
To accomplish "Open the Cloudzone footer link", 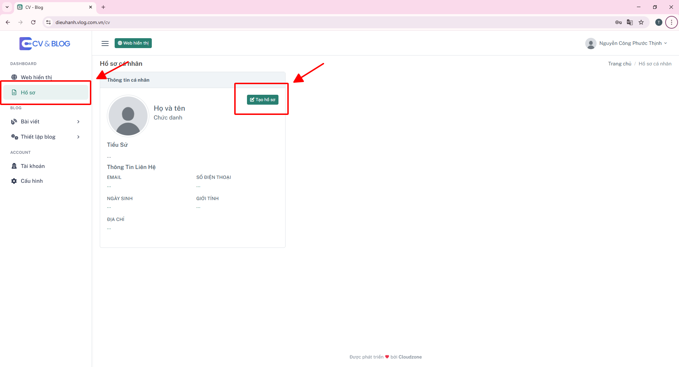I will click(410, 357).
